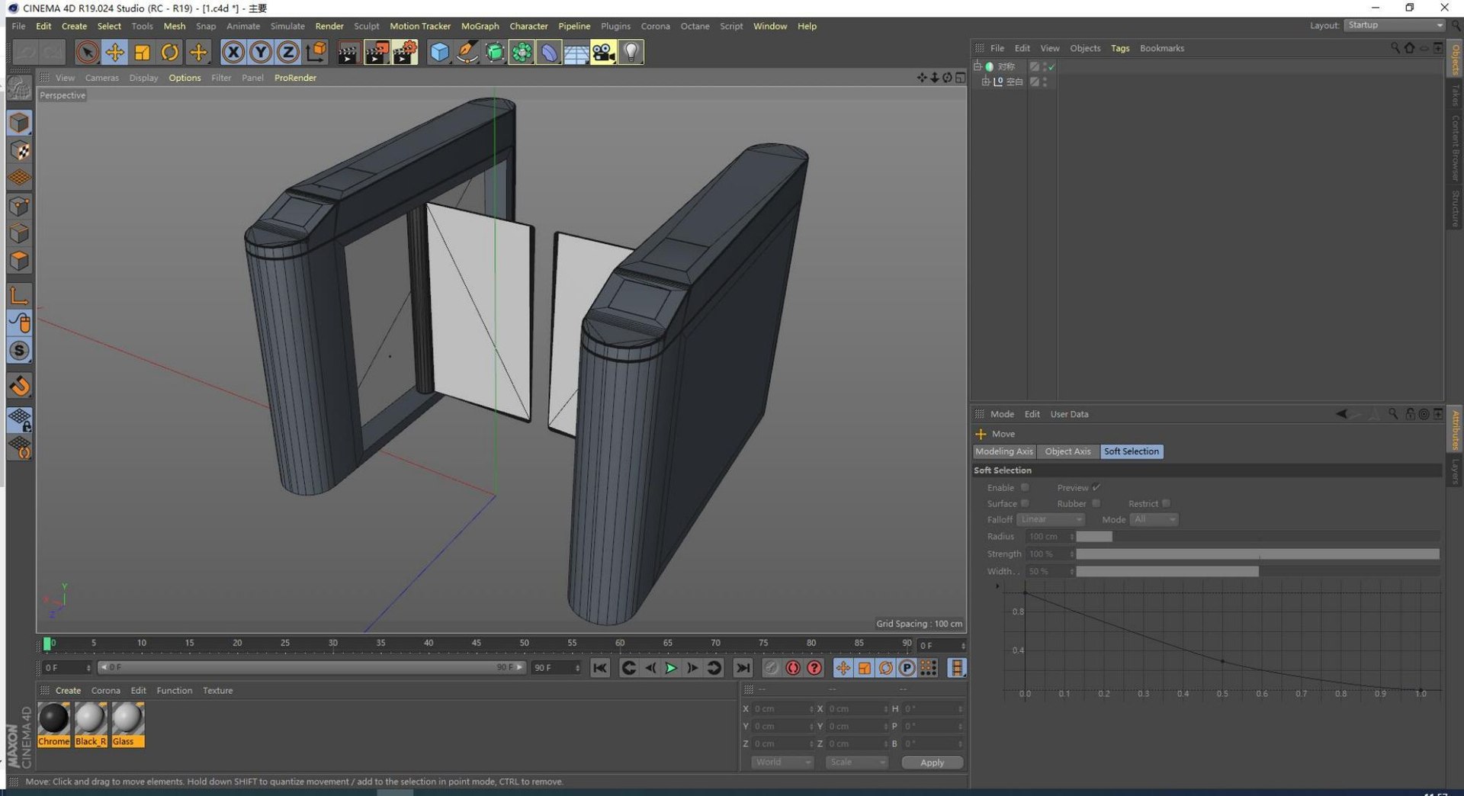Click the Apply button

(x=932, y=762)
